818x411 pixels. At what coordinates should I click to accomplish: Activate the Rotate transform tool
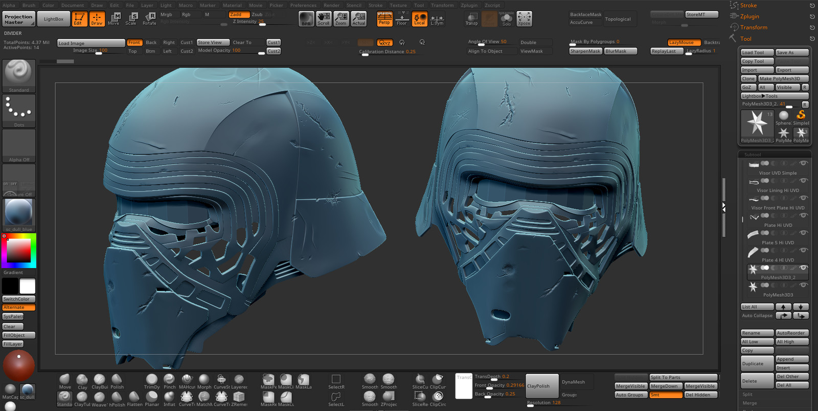click(149, 19)
